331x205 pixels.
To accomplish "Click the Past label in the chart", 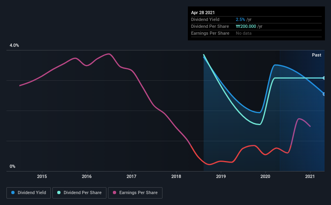I will pos(316,55).
